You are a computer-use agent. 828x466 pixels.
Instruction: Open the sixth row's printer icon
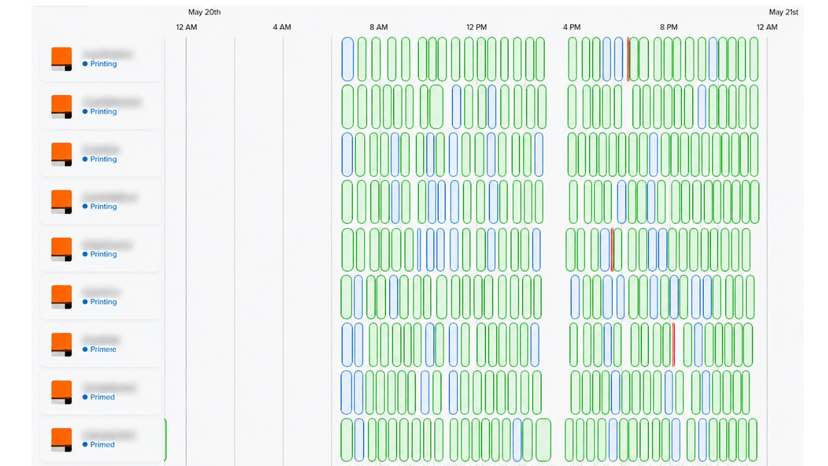[x=62, y=297]
